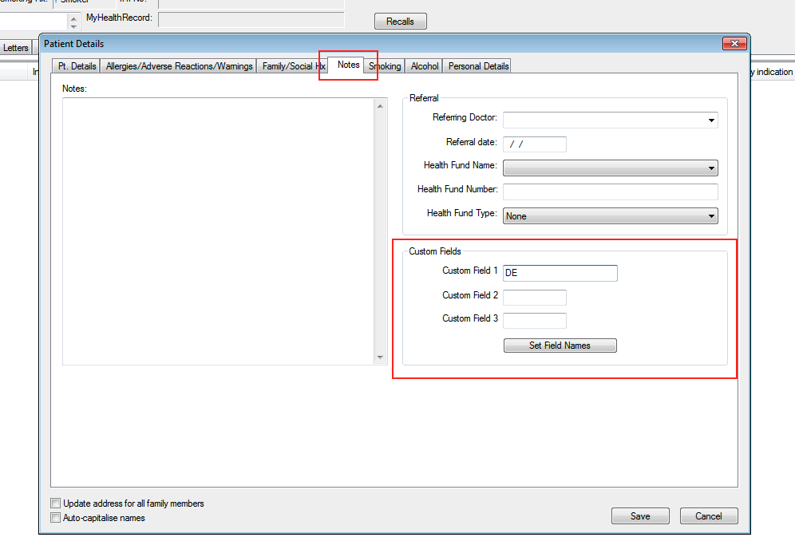Focus the Health Fund Number field
795x549 pixels.
[610, 192]
